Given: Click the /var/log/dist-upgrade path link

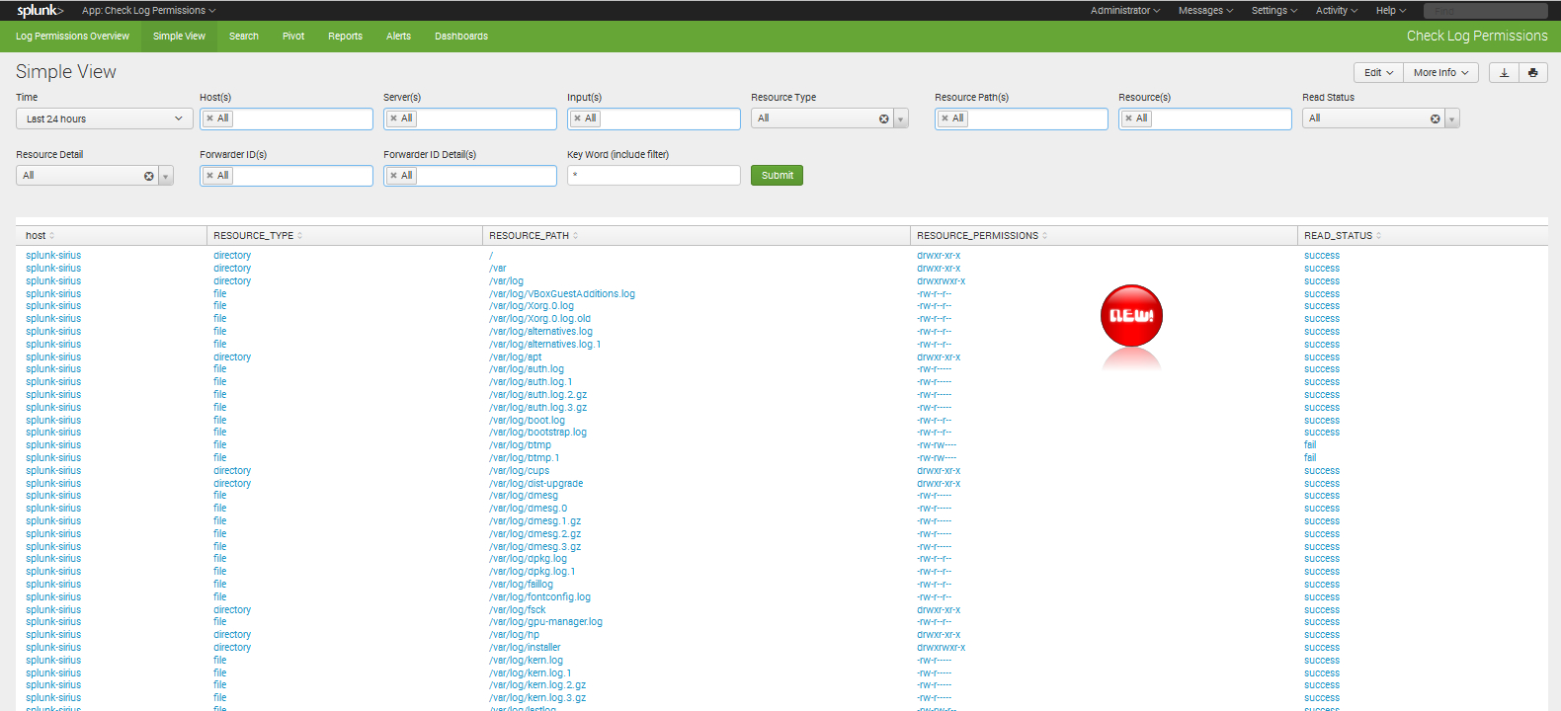Looking at the screenshot, I should tap(535, 484).
